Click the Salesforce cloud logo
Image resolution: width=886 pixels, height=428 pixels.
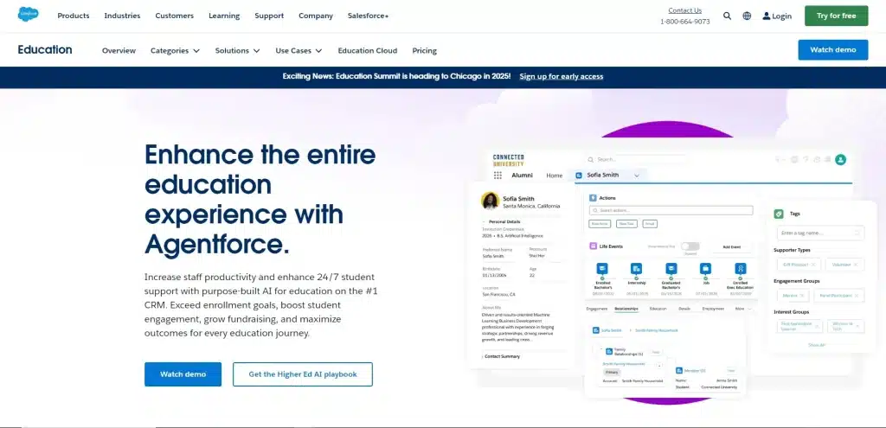pos(29,14)
